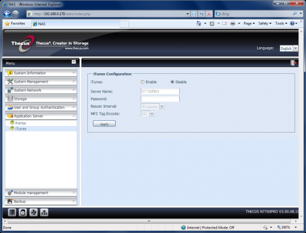Click the browser Forward arrow button
Image resolution: width=306 pixels, height=233 pixels.
[16, 14]
